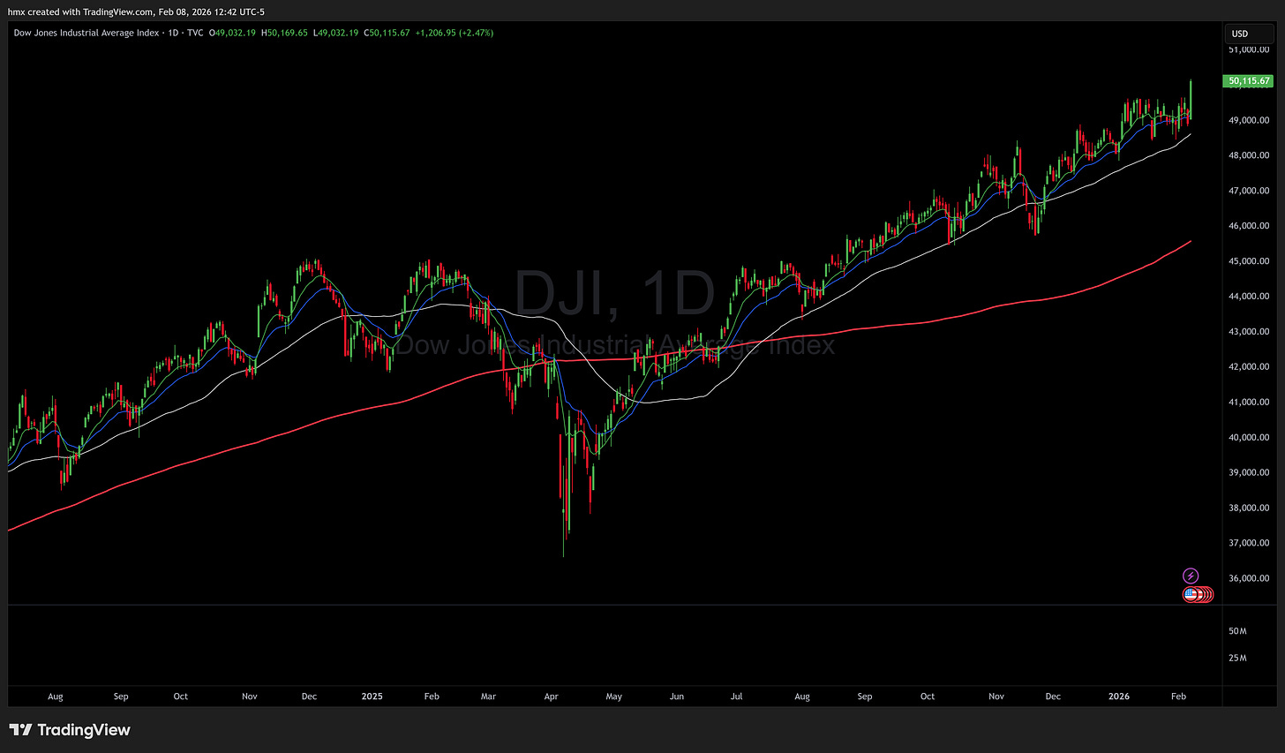Viewport: 1285px width, 753px height.
Task: Open the USD currency selector
Action: pyautogui.click(x=1248, y=34)
